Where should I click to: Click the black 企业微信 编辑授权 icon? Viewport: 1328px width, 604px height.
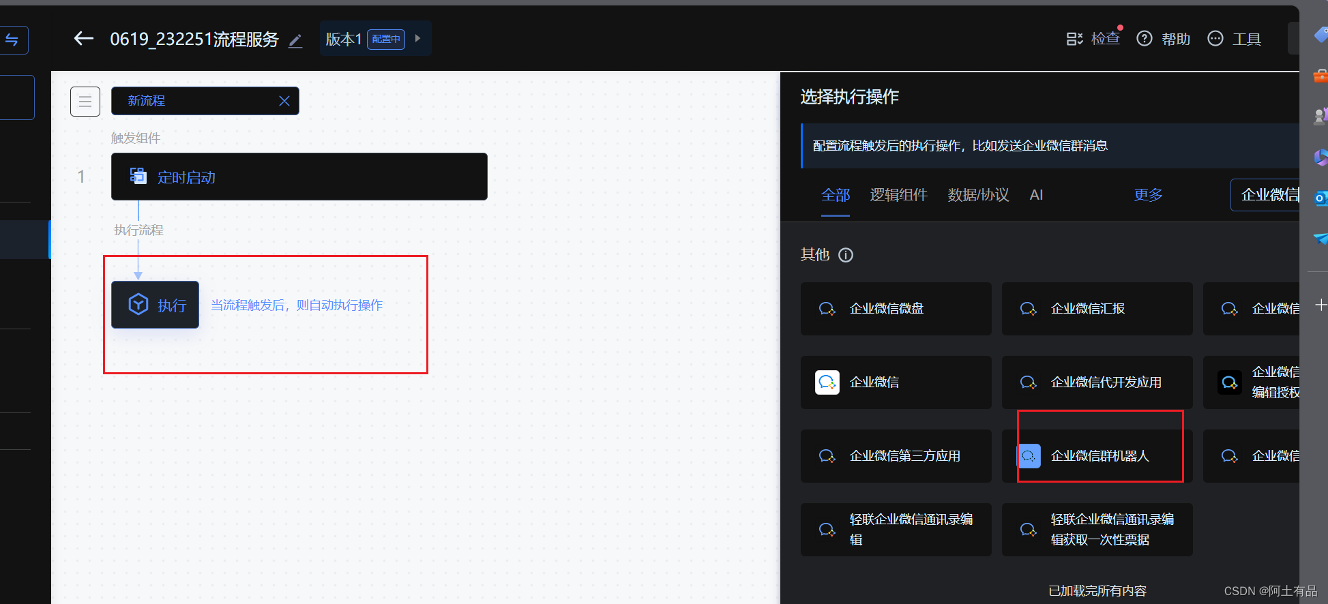point(1230,382)
